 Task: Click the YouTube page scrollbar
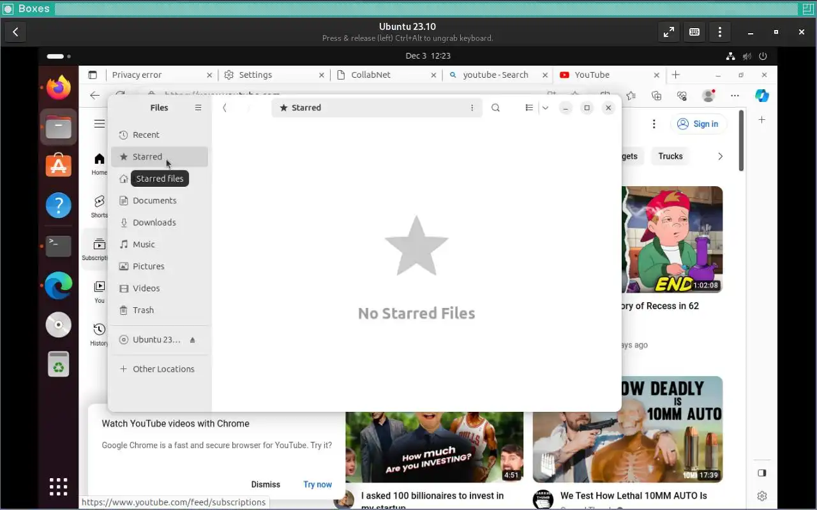tap(741, 140)
